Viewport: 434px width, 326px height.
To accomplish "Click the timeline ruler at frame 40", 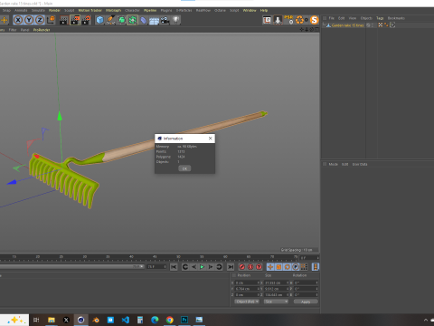I will click(131, 258).
